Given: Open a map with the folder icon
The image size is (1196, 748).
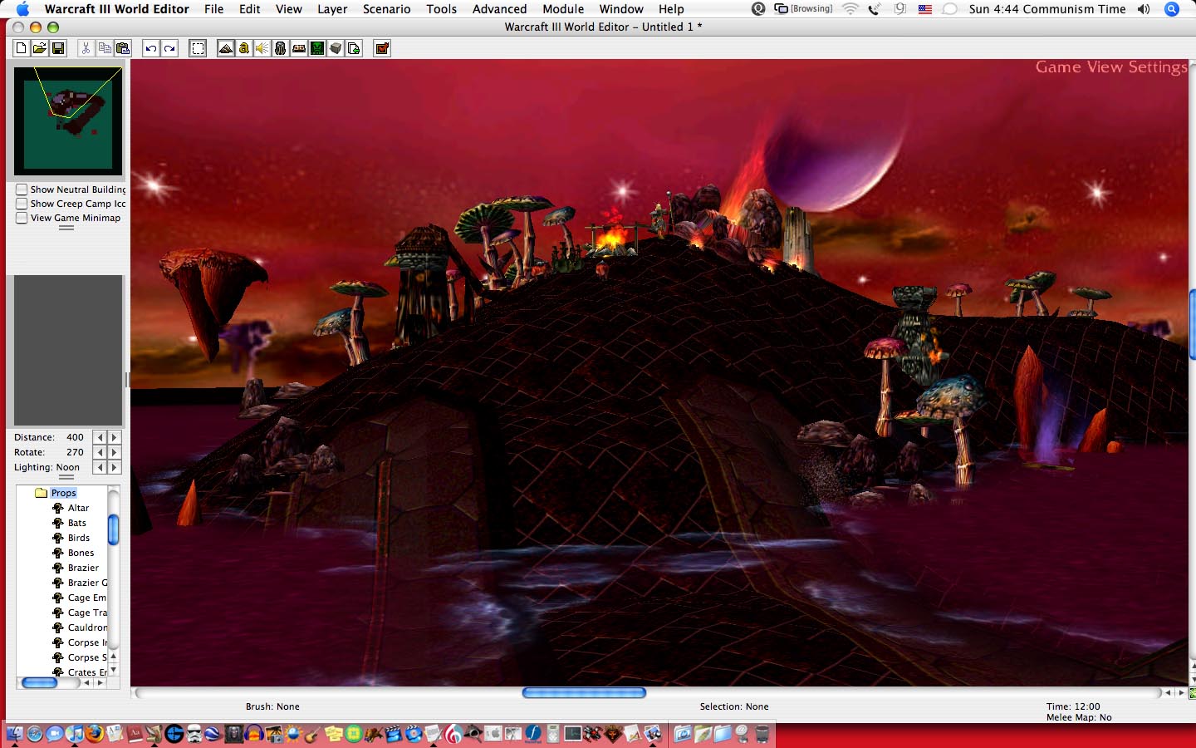Looking at the screenshot, I should point(39,48).
